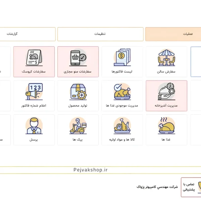Select the blue-bordered tile beside سفارش سالن
Image resolution: width=201 pixels, height=201 pixels.
point(196,62)
